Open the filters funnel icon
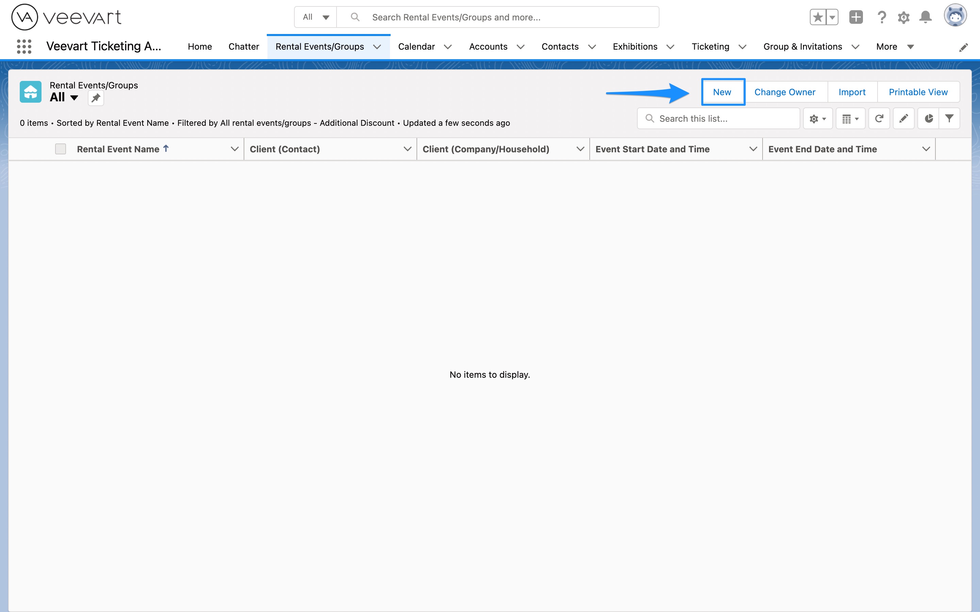Screen dimensions: 980x612 [x=949, y=119]
